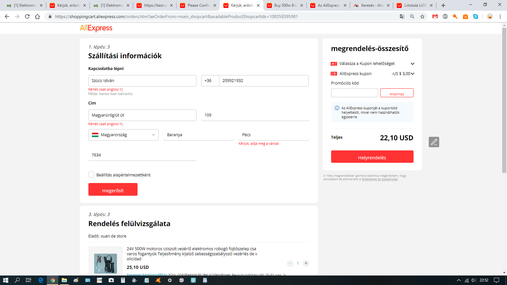This screenshot has height=285, width=507.
Task: Close the 'Please Confirm' tab
Action: tap(215, 5)
